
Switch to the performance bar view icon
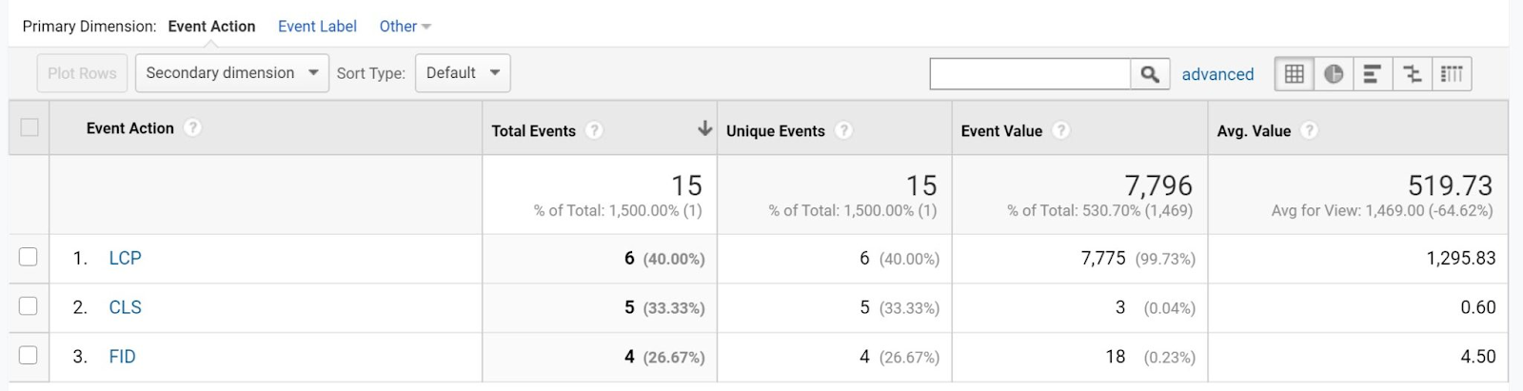pyautogui.click(x=1373, y=74)
